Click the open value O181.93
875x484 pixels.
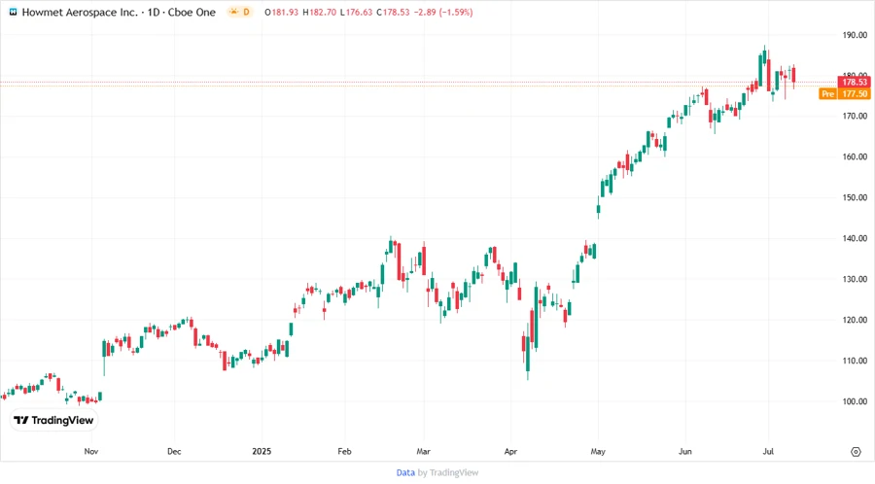[x=281, y=12]
